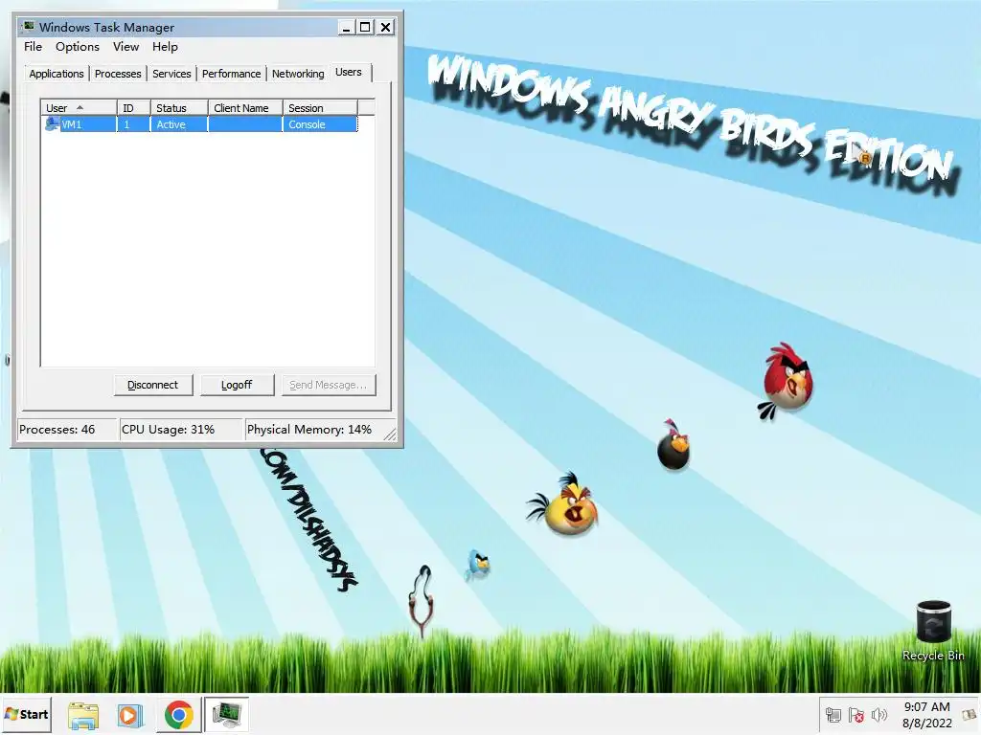Click the network tray icon
The image size is (981, 735).
point(833,714)
